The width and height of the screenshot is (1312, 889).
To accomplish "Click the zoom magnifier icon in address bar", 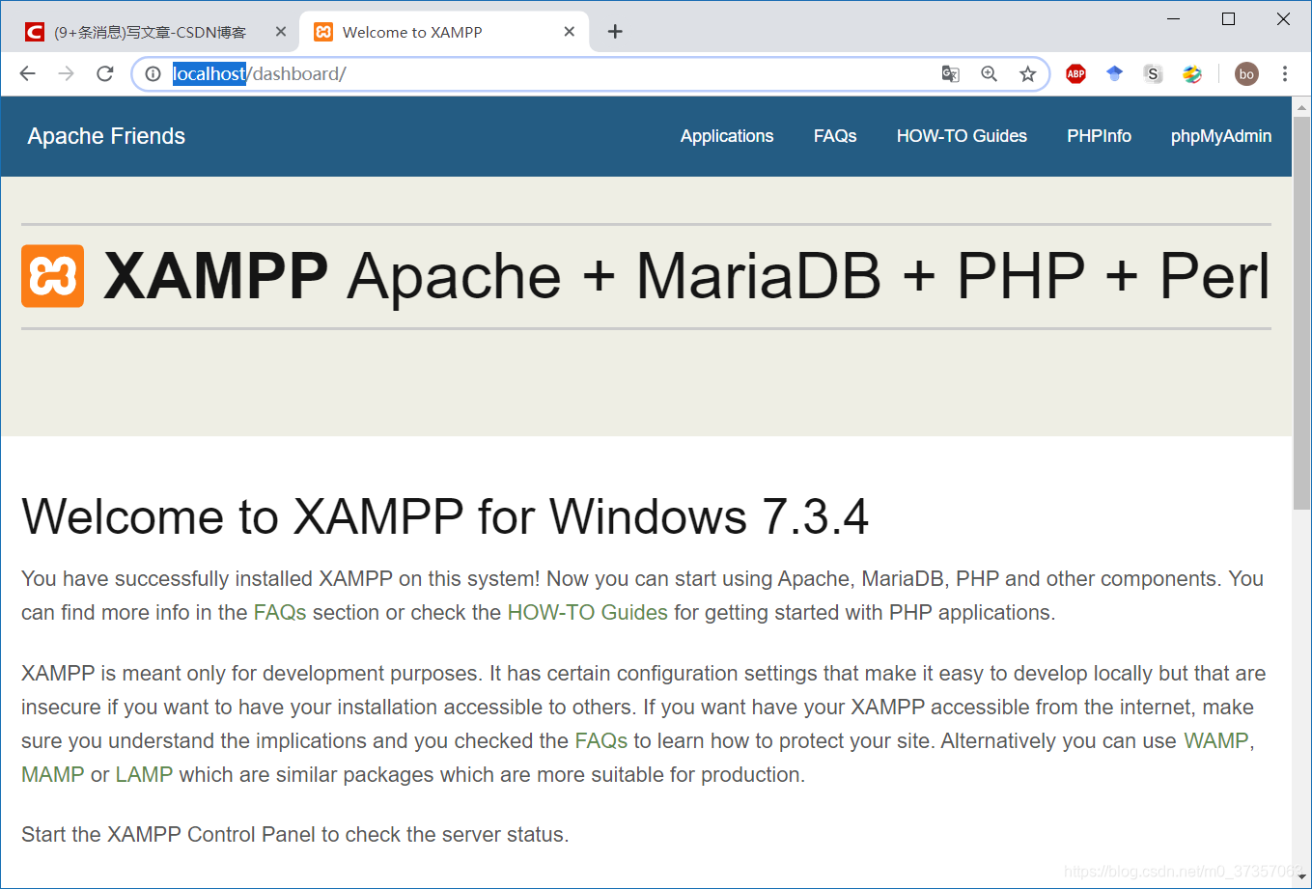I will pyautogui.click(x=989, y=74).
